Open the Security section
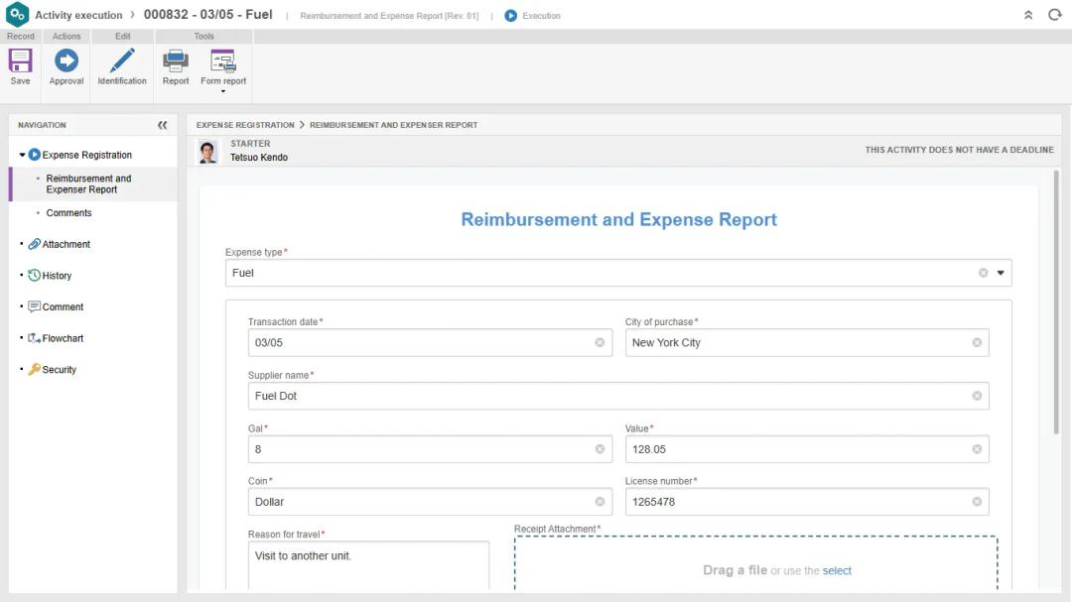This screenshot has height=602, width=1072. 59,370
